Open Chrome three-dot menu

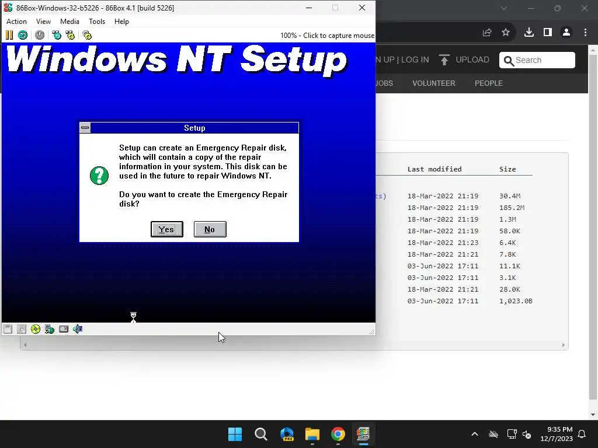pyautogui.click(x=585, y=33)
